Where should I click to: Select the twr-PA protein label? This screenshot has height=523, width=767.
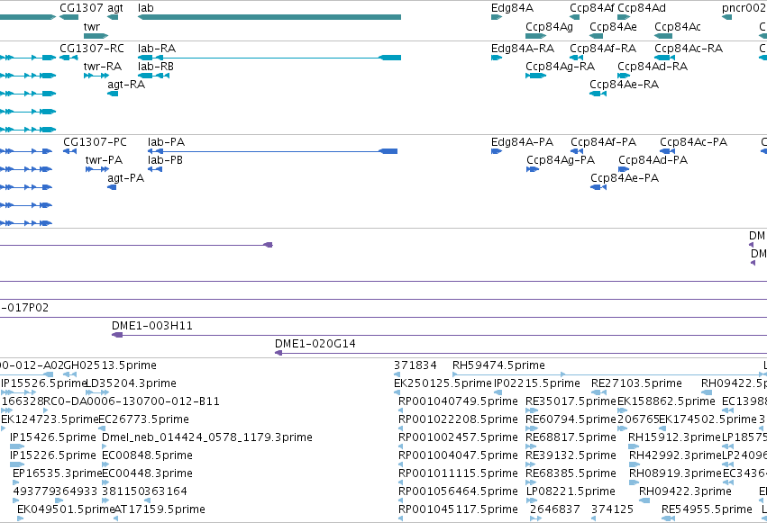(104, 160)
